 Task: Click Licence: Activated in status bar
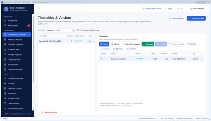click(201, 119)
